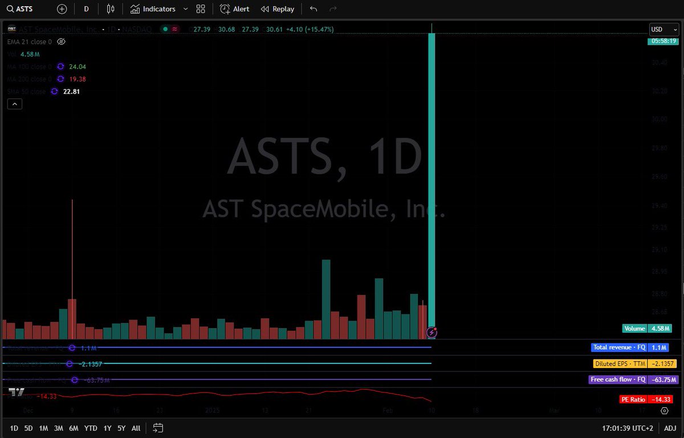Click the AST SpaceMobile logo icon
The height and width of the screenshot is (438, 684).
(11, 29)
